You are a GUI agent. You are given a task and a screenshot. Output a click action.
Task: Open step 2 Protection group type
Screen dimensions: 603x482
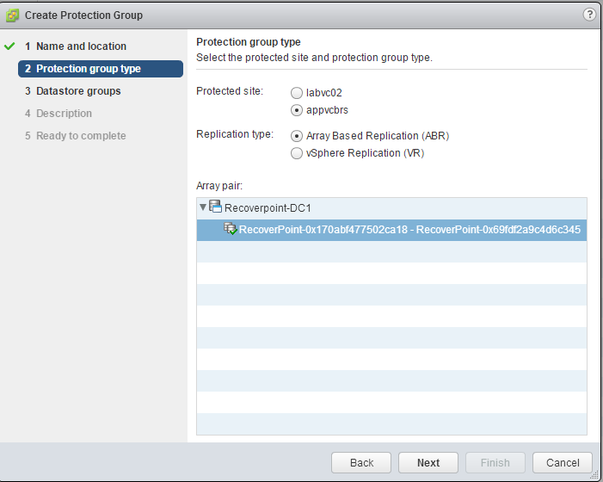click(x=88, y=69)
